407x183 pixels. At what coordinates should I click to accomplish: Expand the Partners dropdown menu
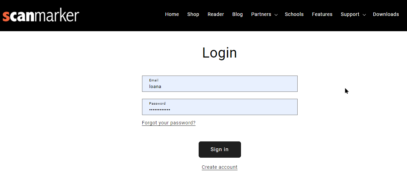(x=264, y=14)
